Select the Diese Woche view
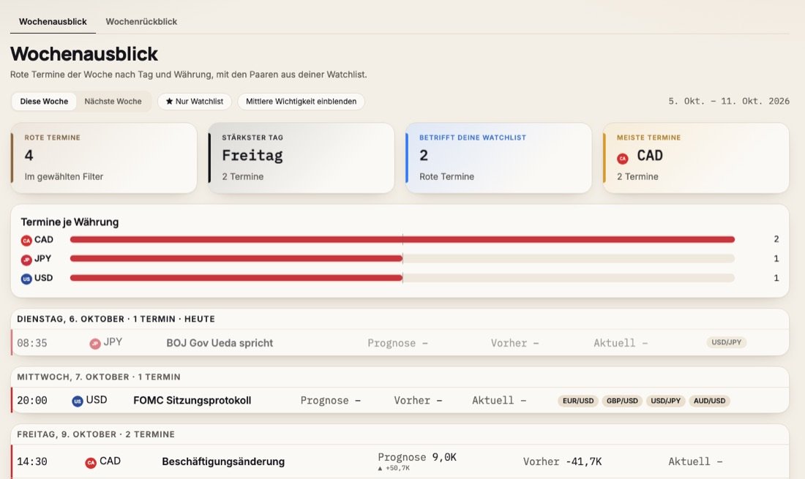This screenshot has width=805, height=479. click(x=44, y=102)
